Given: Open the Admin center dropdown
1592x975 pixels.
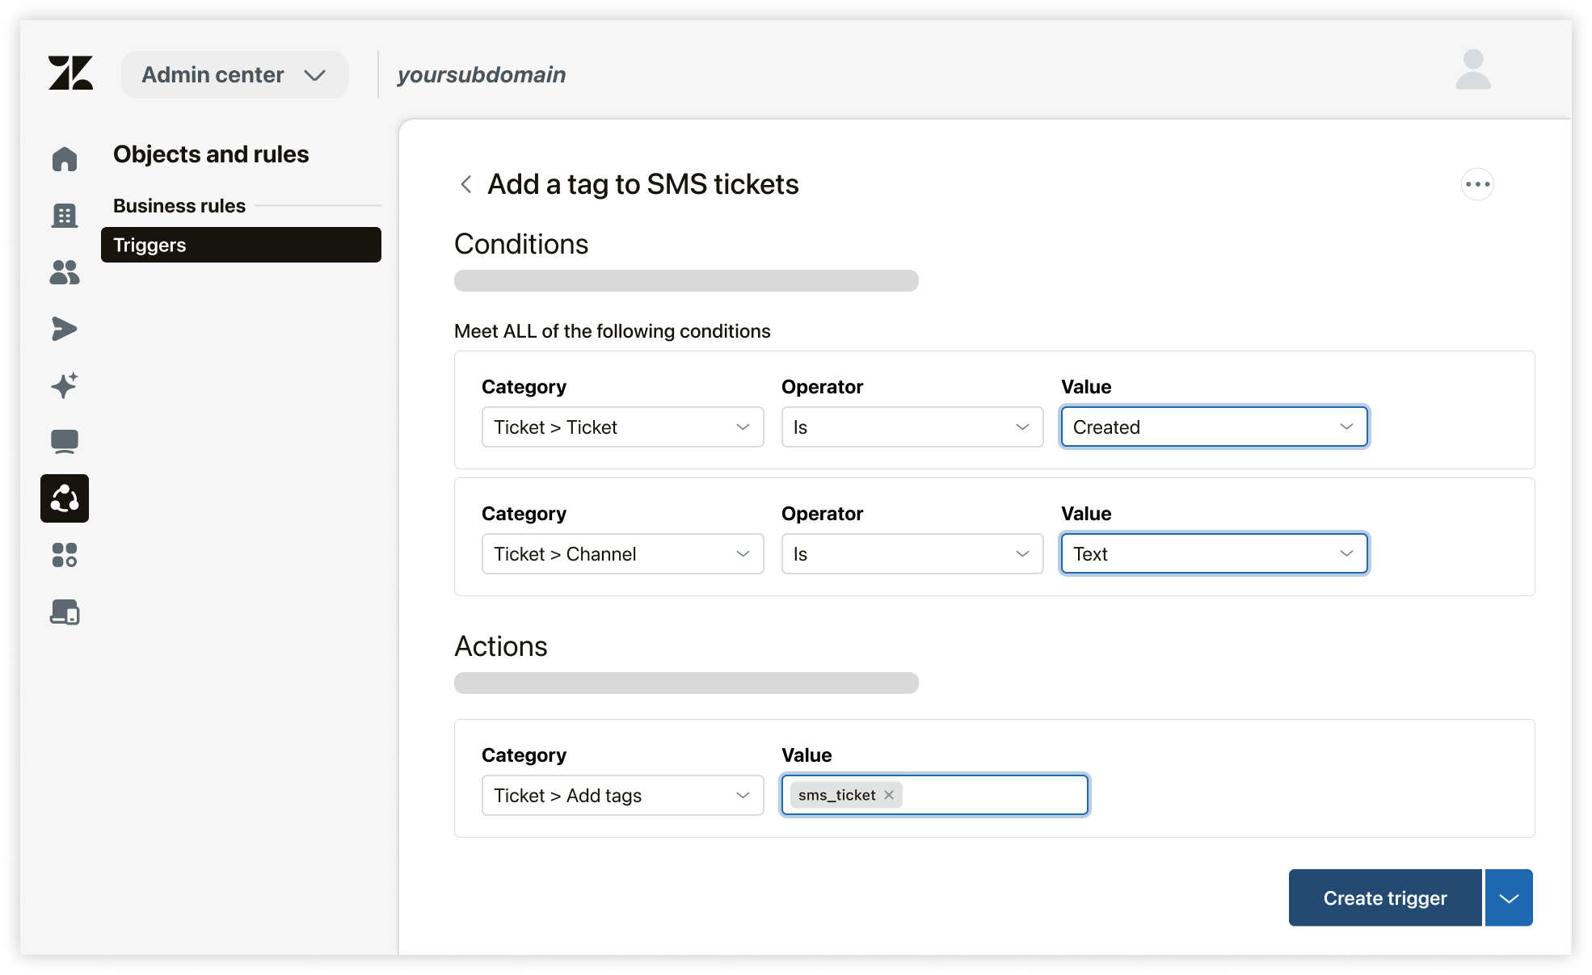Looking at the screenshot, I should click(234, 74).
